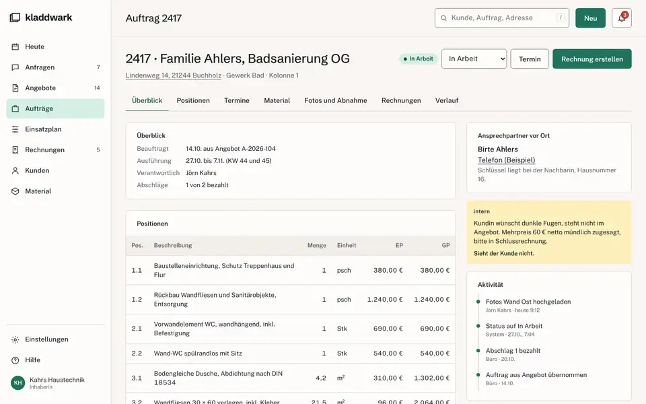Image resolution: width=646 pixels, height=404 pixels.
Task: Click the Heute calendar icon
Action: pos(15,46)
